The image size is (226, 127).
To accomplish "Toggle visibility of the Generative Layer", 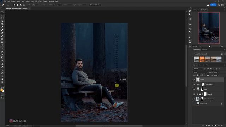I will [x=194, y=99].
